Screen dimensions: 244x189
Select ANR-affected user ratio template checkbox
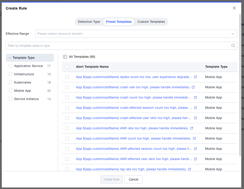click(x=67, y=159)
